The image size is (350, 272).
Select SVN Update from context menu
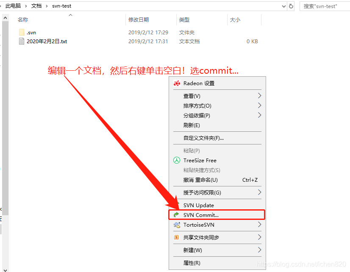point(217,205)
